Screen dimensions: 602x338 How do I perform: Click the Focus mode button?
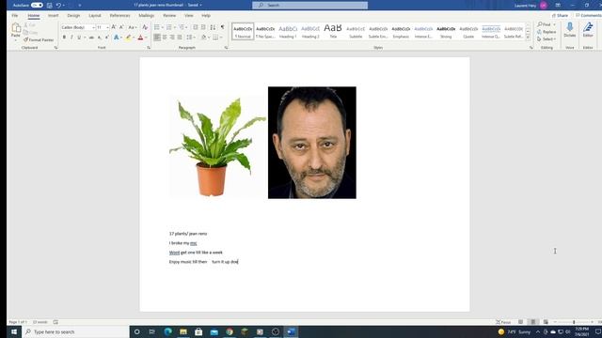503,322
